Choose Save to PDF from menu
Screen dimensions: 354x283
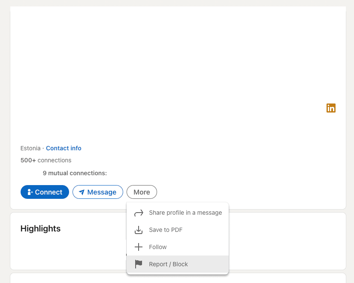point(178,230)
